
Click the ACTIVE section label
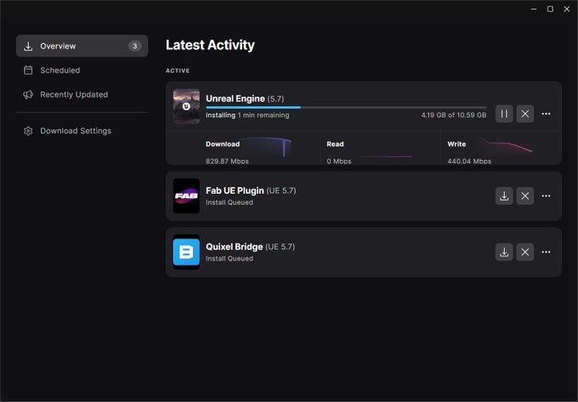[x=178, y=71]
